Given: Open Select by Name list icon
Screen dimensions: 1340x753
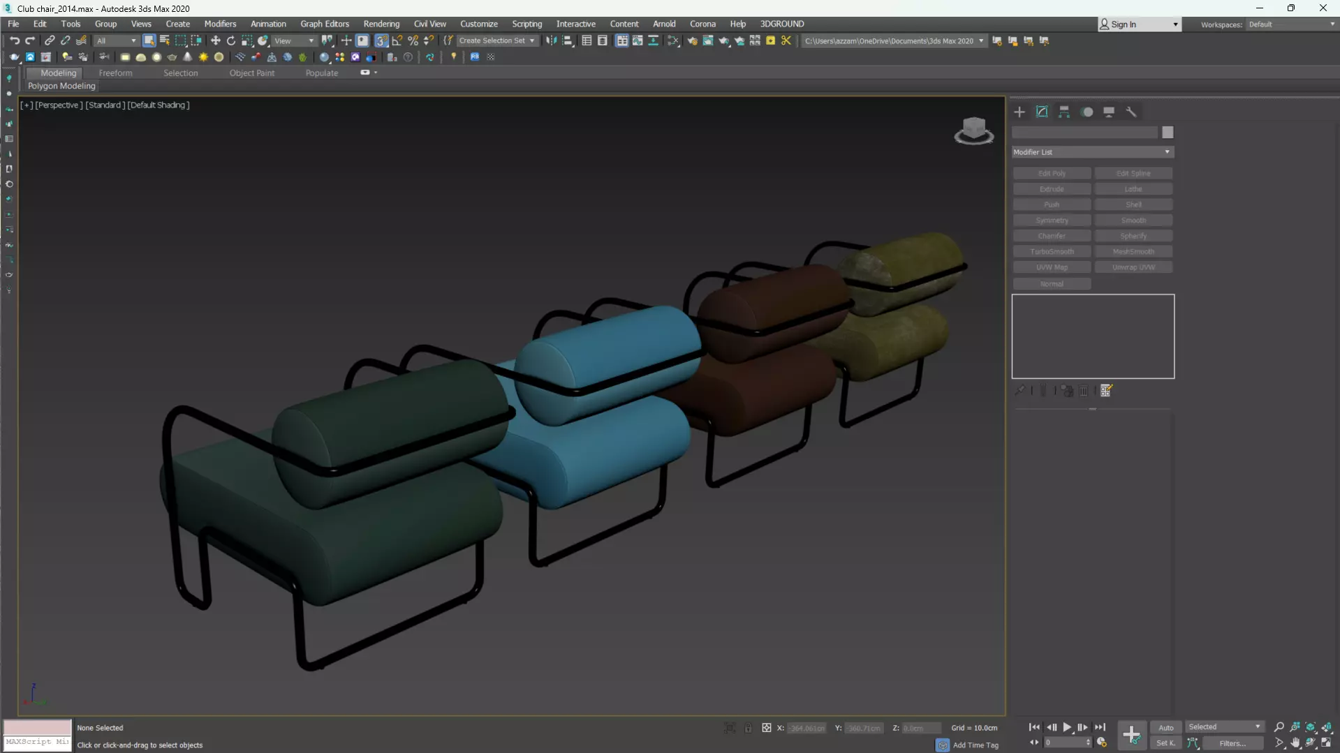Looking at the screenshot, I should pyautogui.click(x=165, y=40).
